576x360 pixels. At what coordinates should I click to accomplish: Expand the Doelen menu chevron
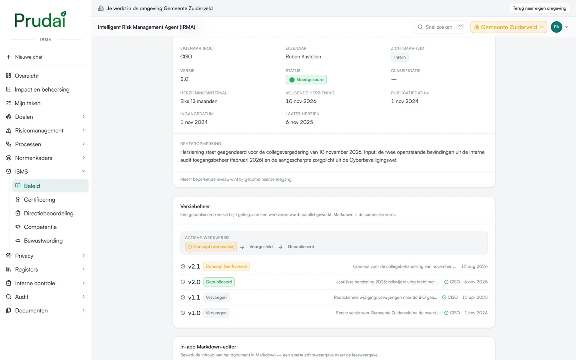click(84, 117)
